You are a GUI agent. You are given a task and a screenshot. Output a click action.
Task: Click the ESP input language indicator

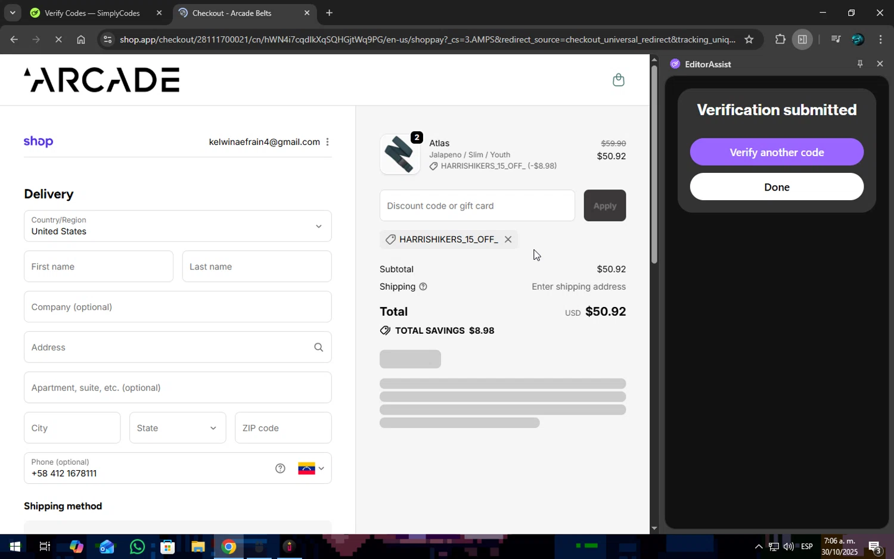click(807, 546)
